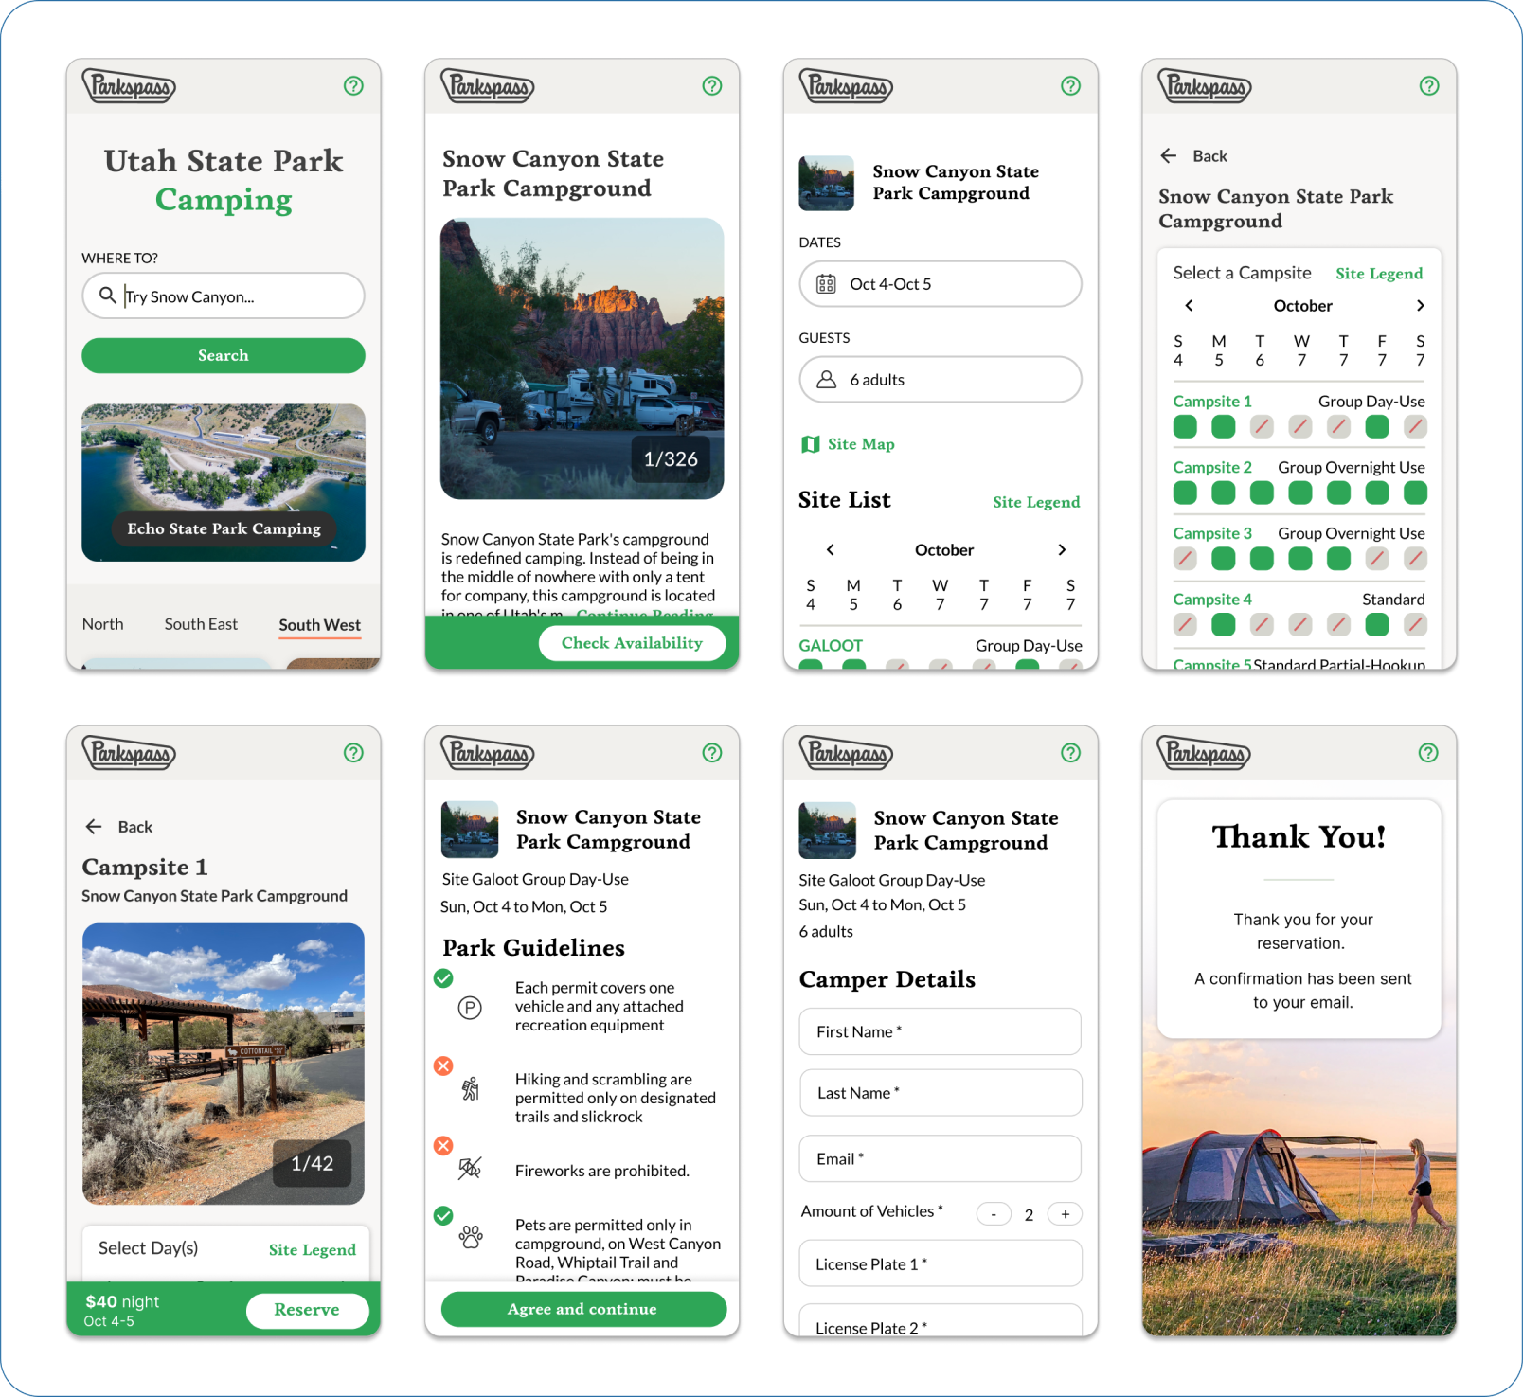Click Parkspass logo on Thank You screen

tap(1205, 753)
